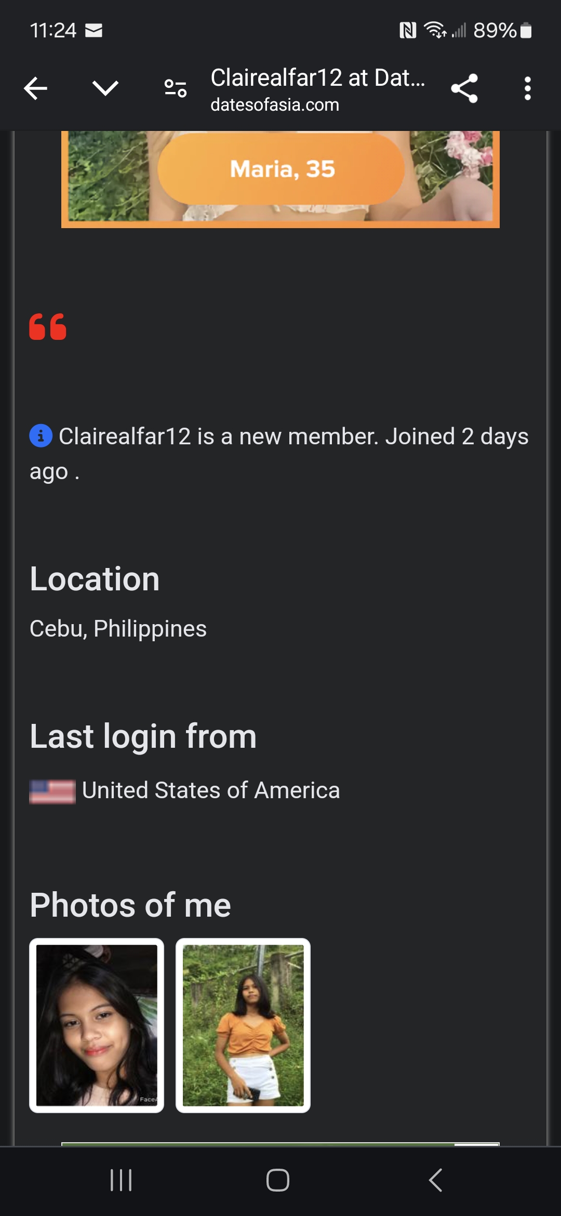Tap the share icon
The image size is (561, 1216).
pos(464,88)
